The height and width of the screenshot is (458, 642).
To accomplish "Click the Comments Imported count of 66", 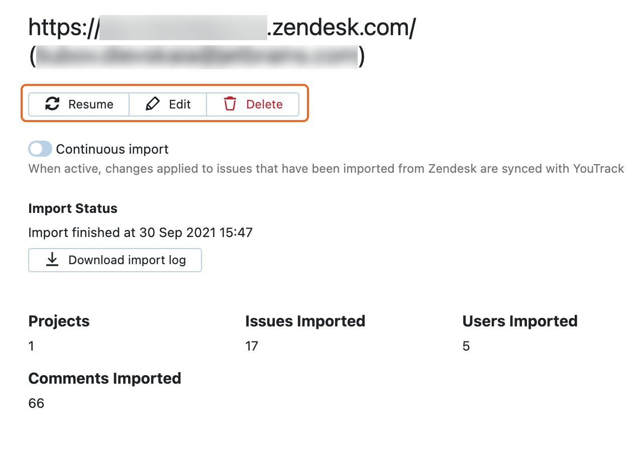I will 36,403.
